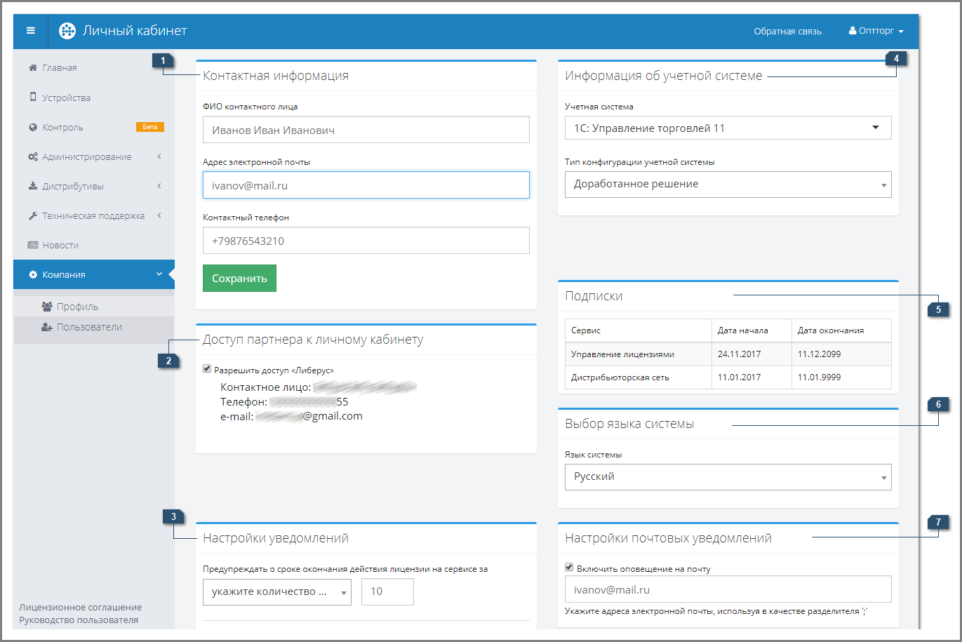962x642 pixels.
Task: Open the укажите количество dropdown
Action: 276,592
